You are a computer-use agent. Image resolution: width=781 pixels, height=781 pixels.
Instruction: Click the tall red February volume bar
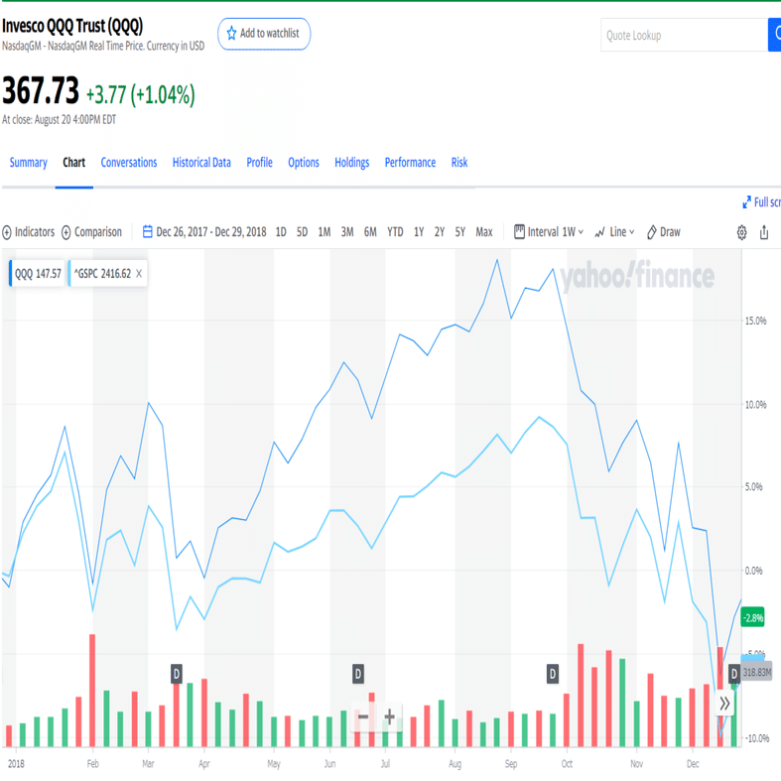tap(92, 691)
